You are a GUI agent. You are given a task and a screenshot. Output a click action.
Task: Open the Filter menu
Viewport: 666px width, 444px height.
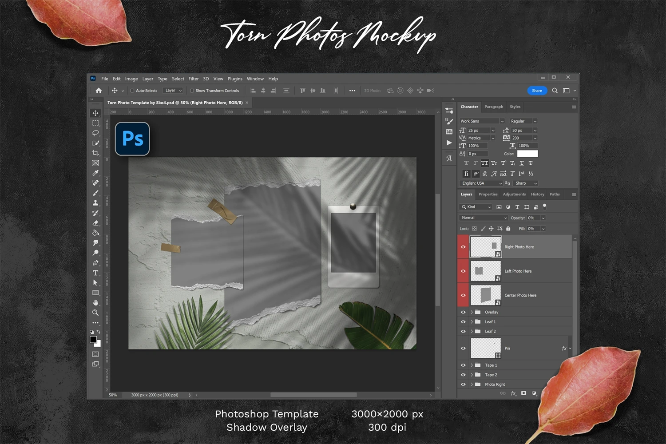click(194, 79)
